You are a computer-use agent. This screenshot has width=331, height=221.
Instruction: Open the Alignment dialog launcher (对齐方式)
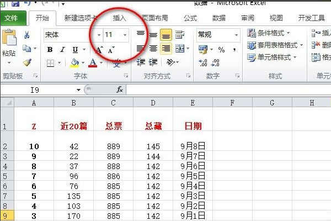pos(189,76)
